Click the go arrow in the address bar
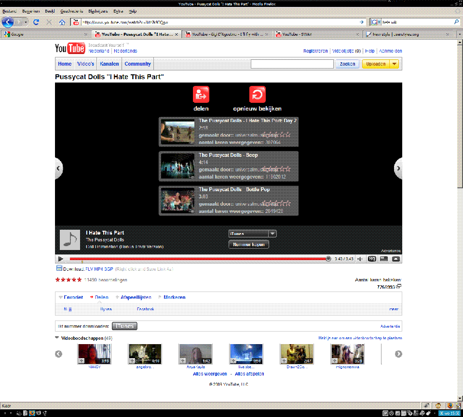Image resolution: width=463 pixels, height=417 pixels. pos(361,22)
